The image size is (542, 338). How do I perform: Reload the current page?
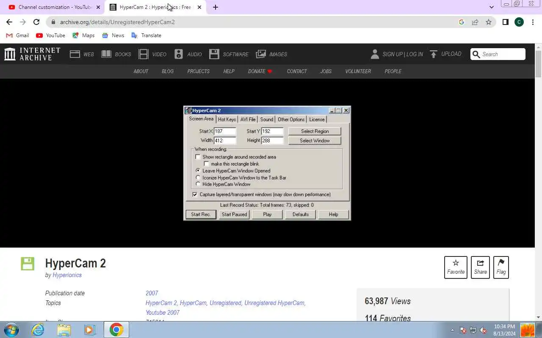pyautogui.click(x=36, y=22)
